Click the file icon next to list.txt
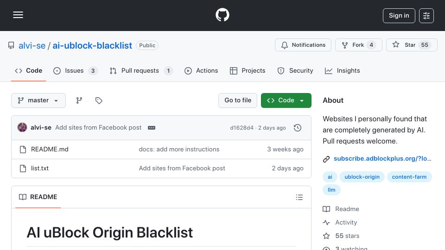445x250 pixels. 23,169
